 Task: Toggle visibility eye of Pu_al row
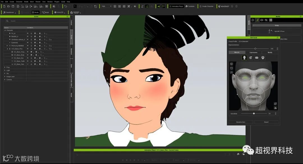tap(27, 33)
